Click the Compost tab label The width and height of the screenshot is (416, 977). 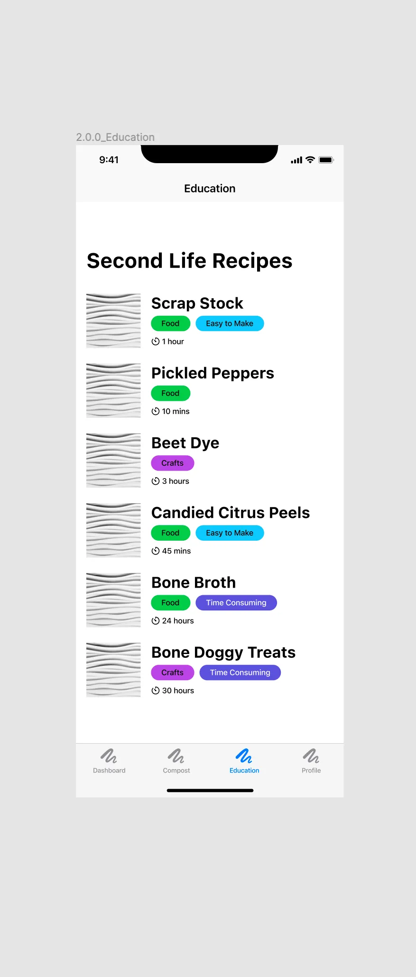[176, 771]
